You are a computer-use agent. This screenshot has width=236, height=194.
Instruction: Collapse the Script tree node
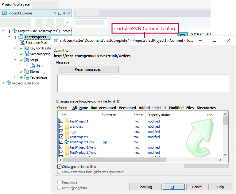tap(15, 60)
